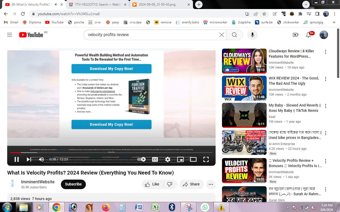Install the app via address bar icon

tap(247, 14)
